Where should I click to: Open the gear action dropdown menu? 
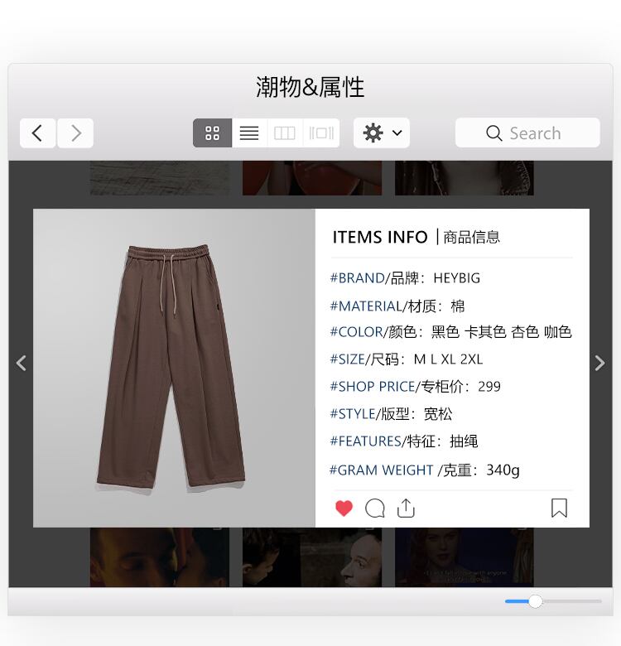[382, 133]
